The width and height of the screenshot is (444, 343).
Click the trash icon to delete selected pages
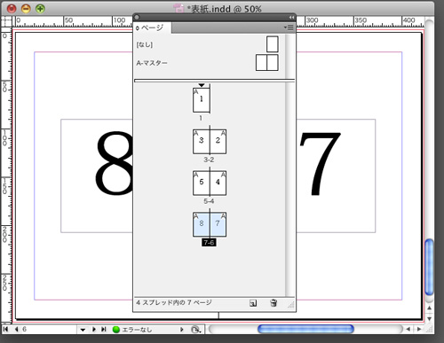274,303
